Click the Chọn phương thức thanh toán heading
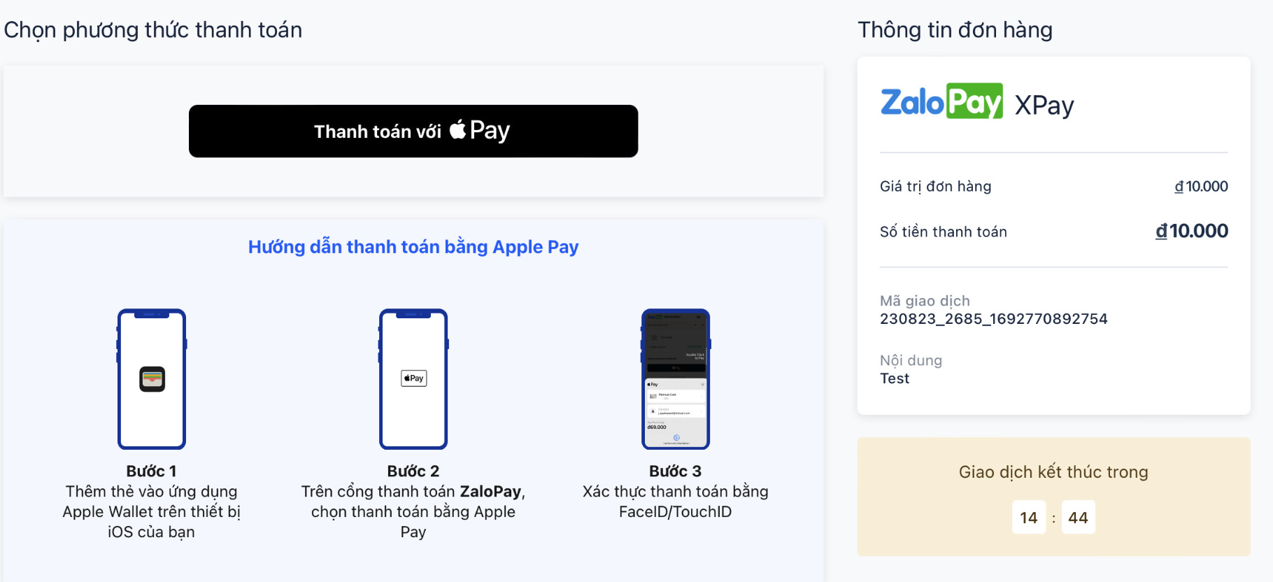The image size is (1273, 582). pos(152,29)
